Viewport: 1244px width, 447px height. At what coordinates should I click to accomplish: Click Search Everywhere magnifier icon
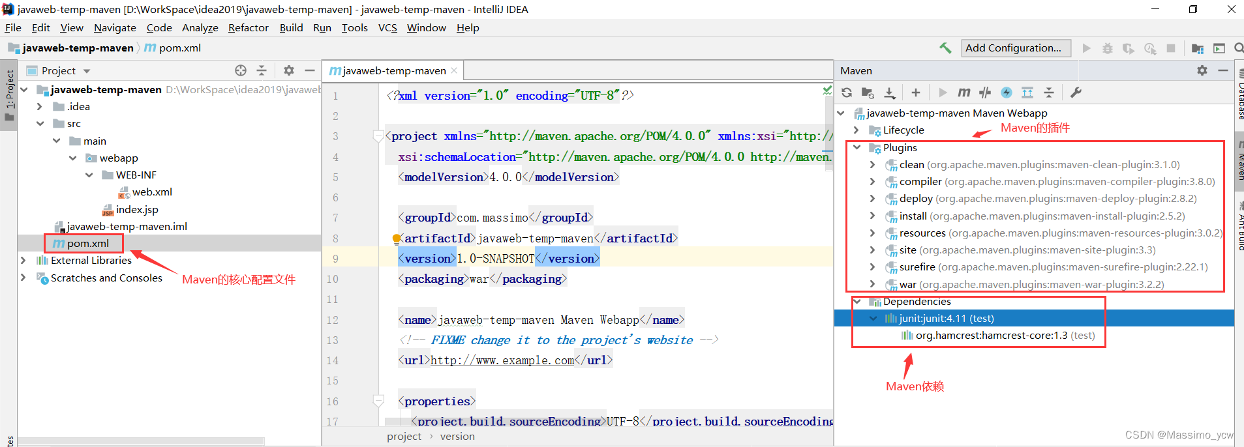click(1239, 48)
